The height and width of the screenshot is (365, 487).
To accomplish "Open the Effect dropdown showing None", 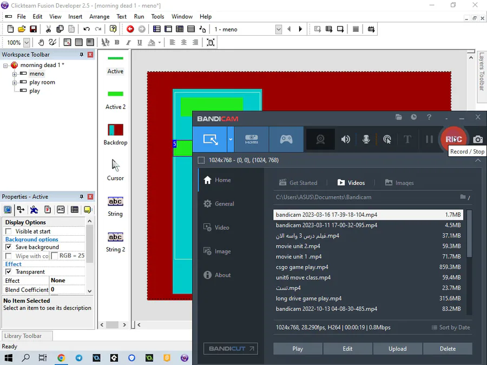I will coord(67,280).
